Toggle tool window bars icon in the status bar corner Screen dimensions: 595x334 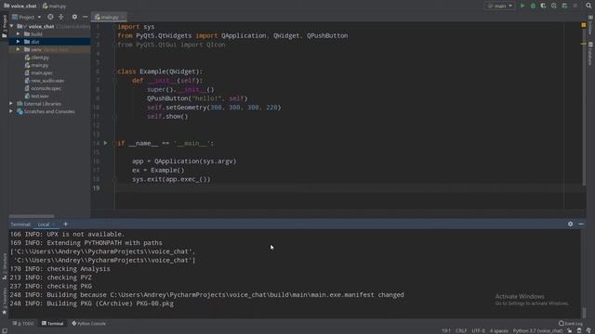pyautogui.click(x=4, y=330)
